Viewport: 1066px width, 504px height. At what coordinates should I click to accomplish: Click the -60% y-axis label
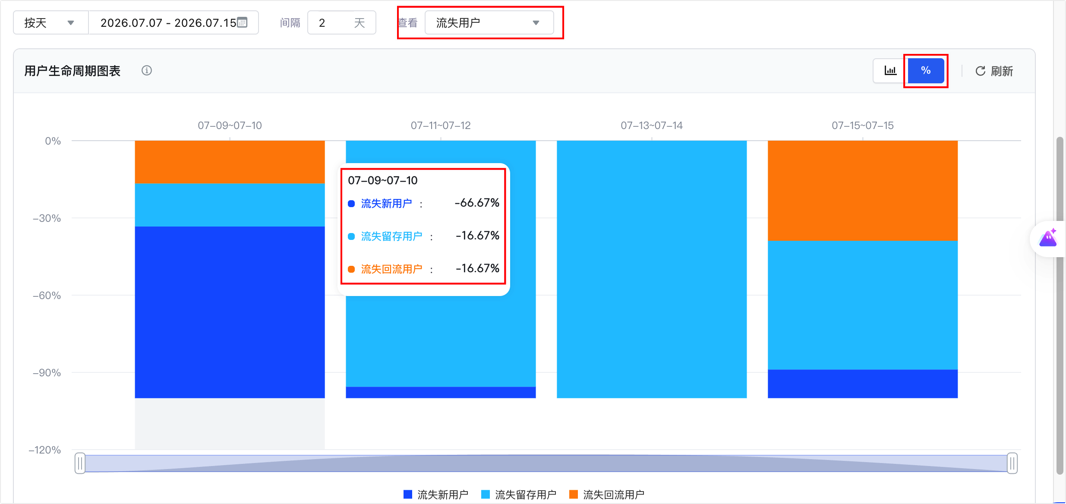tap(47, 296)
